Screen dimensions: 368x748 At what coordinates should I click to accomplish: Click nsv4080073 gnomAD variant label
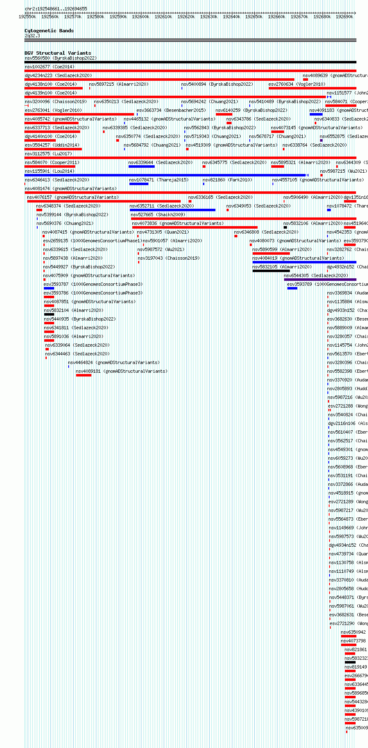(x=295, y=241)
